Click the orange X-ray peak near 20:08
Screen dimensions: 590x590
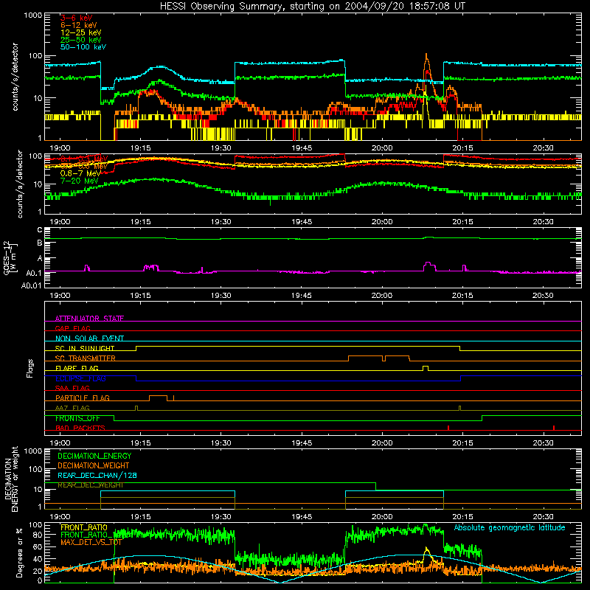(426, 58)
